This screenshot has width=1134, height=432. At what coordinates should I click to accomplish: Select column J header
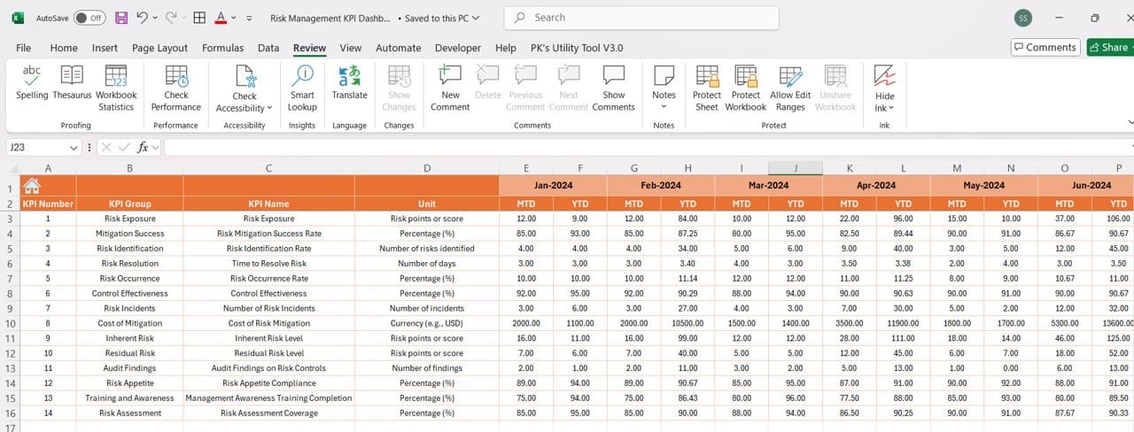click(795, 168)
